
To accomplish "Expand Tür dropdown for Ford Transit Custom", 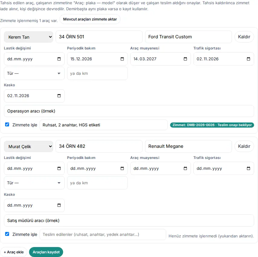I will tap(34, 73).
